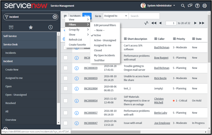
Task: Show favorites star tab in navigator
Action: [31, 27]
